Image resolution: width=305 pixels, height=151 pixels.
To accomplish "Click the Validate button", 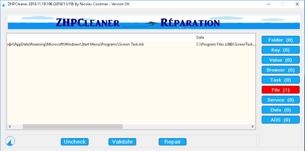I will point(122,142).
